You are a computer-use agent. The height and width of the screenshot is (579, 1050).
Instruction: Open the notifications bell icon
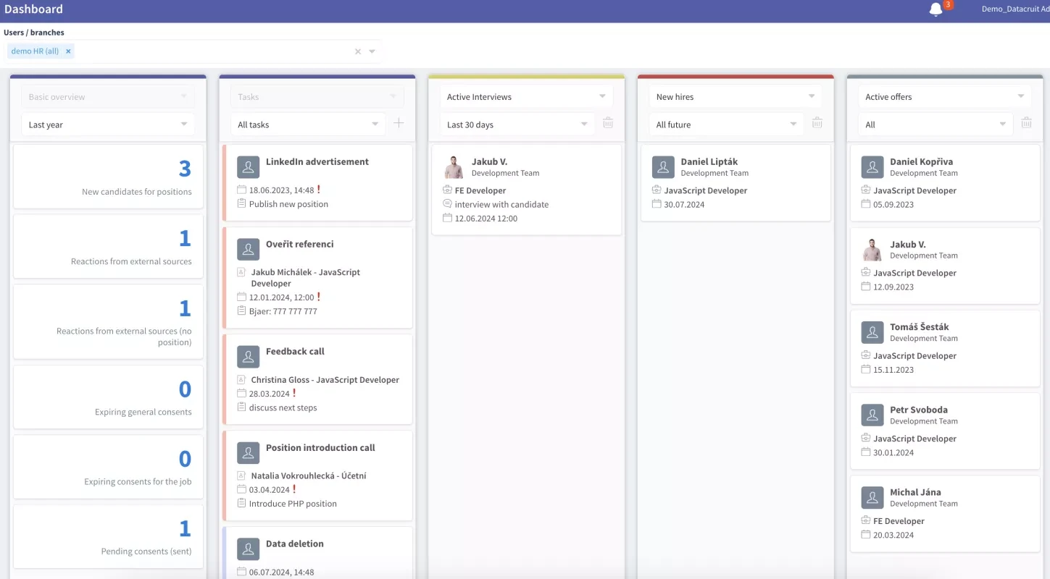point(936,9)
